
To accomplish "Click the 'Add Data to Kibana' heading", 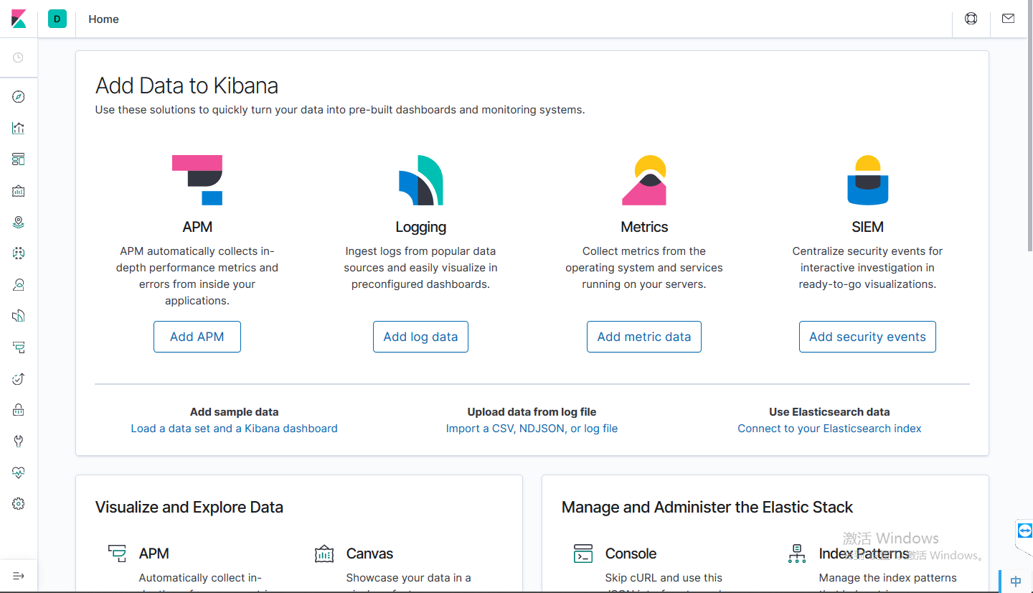I will point(187,86).
